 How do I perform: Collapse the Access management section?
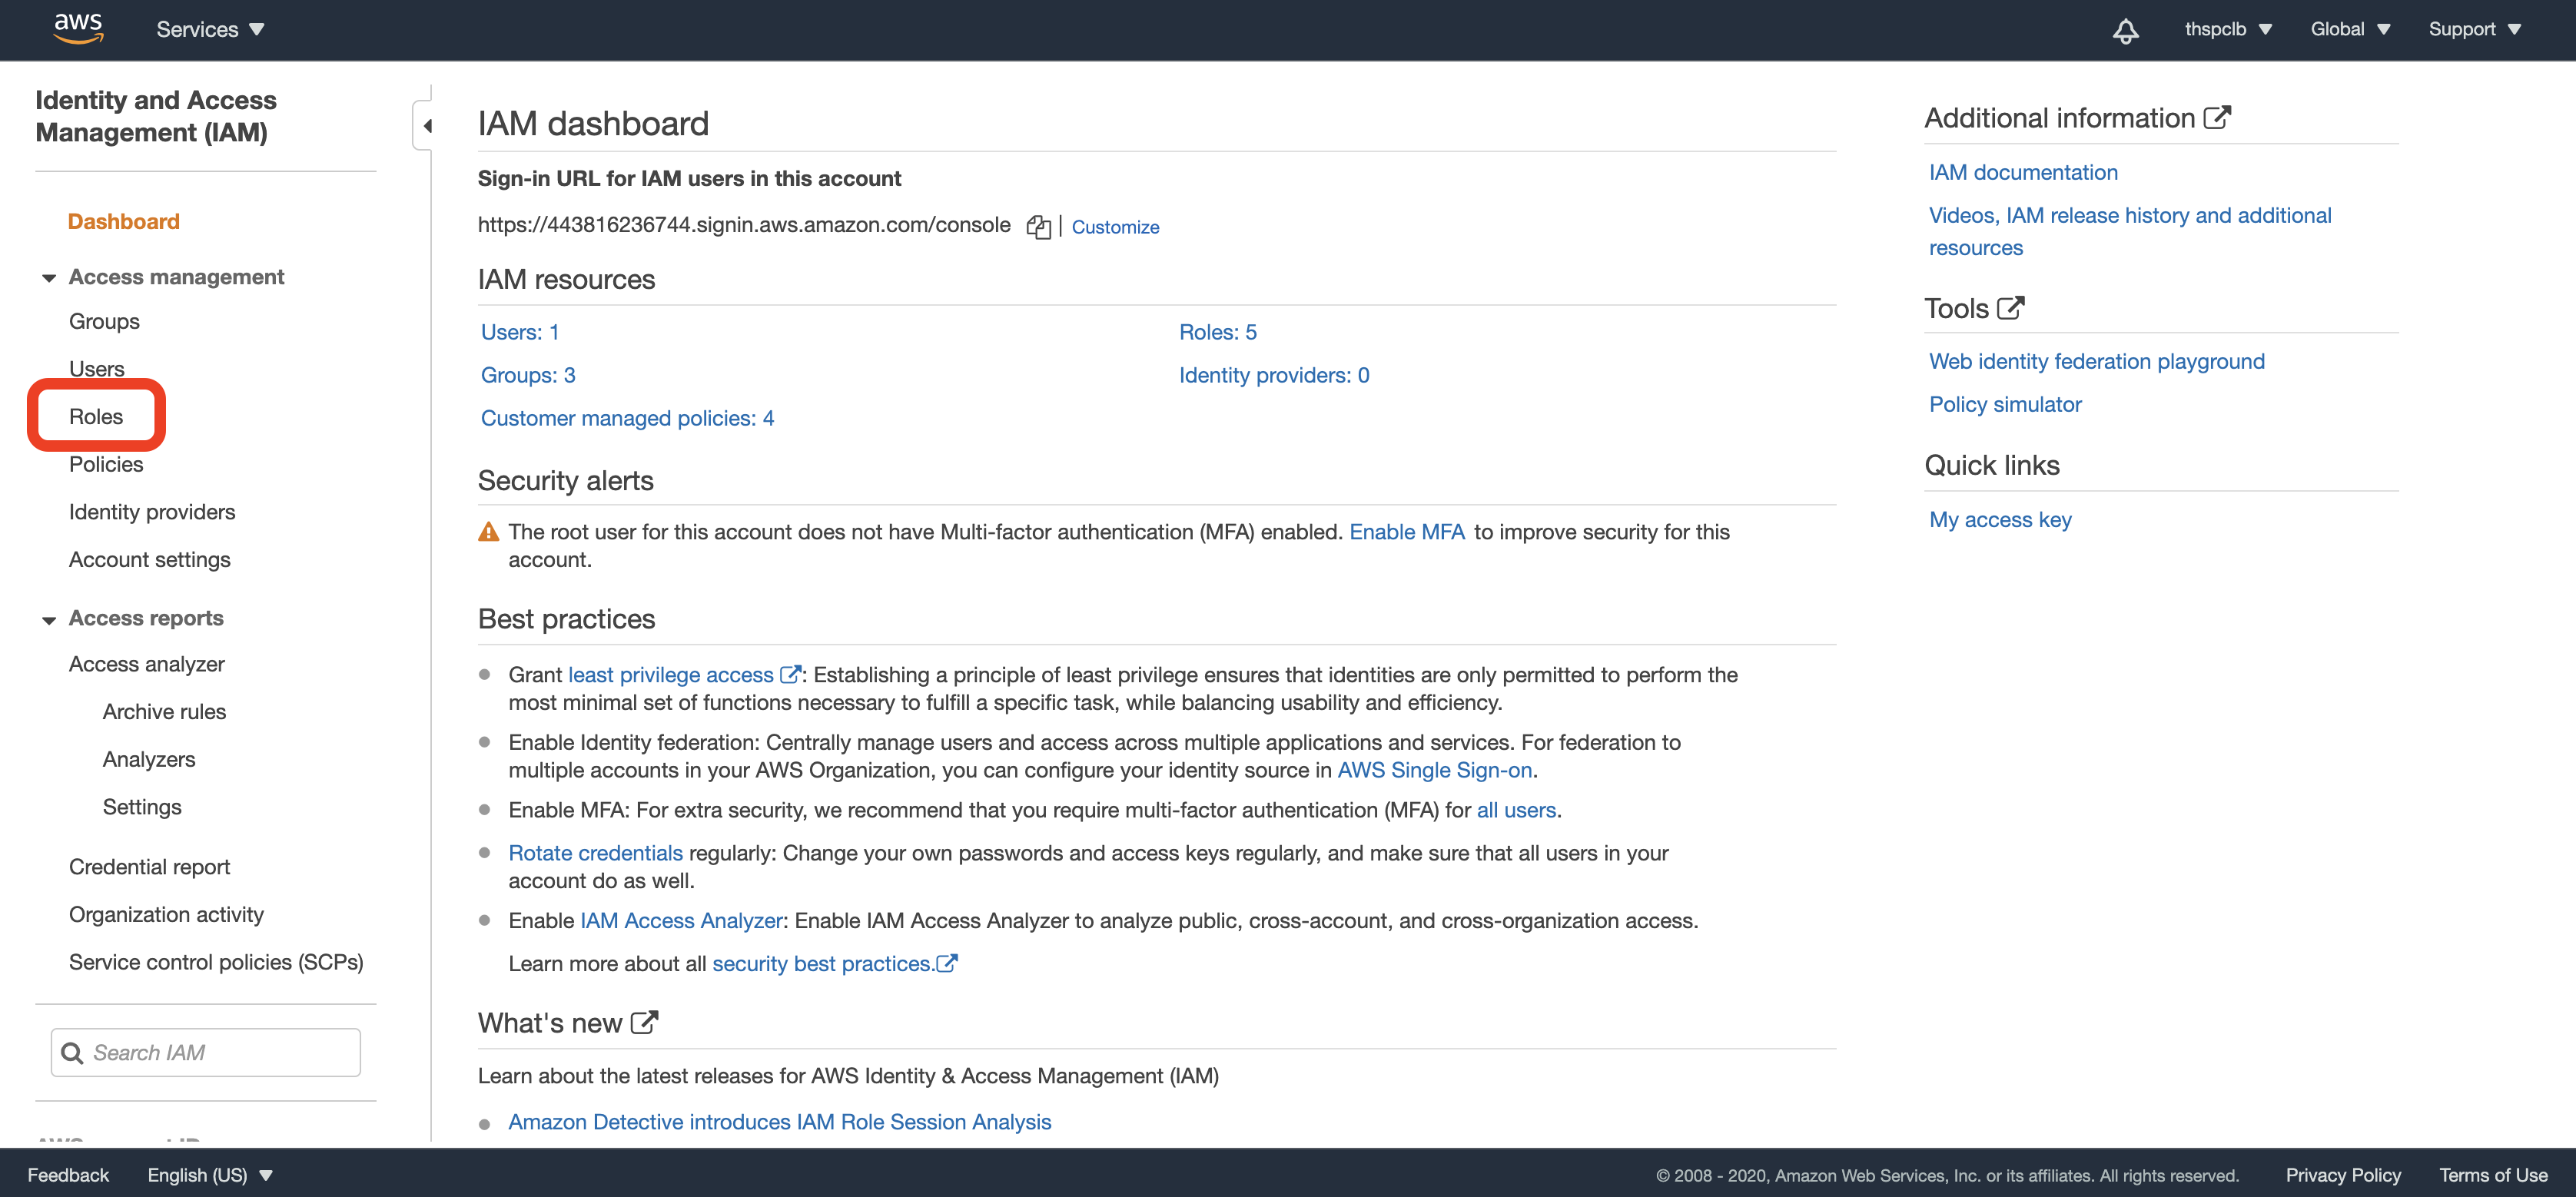48,278
